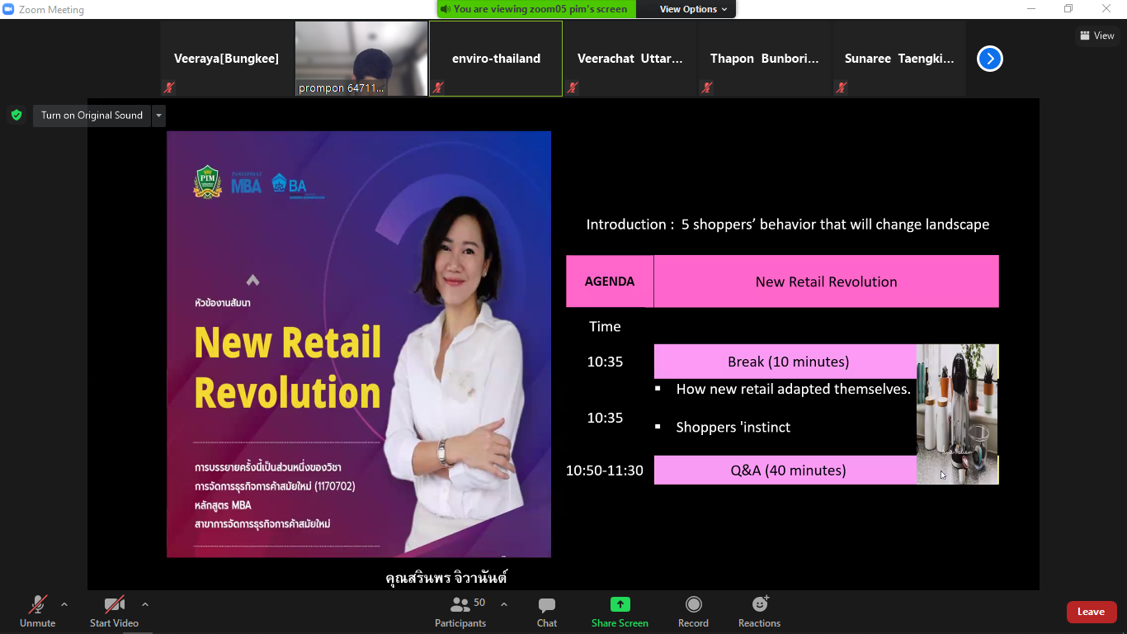Start recording with the Record button

[693, 612]
